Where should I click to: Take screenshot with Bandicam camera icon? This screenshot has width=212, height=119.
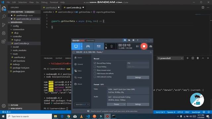click(151, 46)
